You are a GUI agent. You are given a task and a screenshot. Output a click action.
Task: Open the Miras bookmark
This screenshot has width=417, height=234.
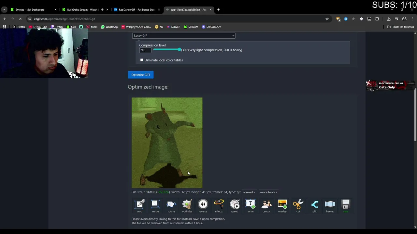tap(92, 27)
